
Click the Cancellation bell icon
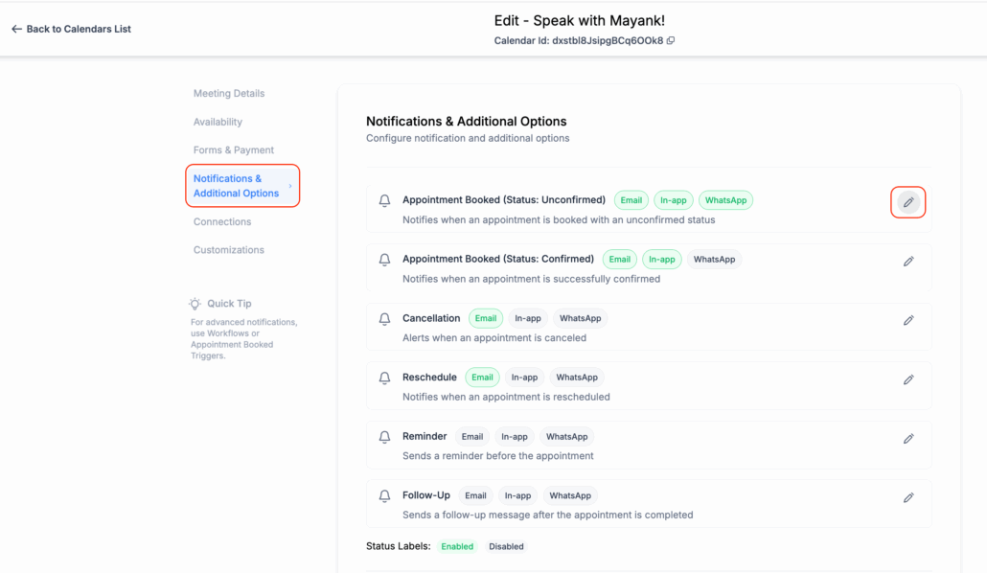click(384, 319)
